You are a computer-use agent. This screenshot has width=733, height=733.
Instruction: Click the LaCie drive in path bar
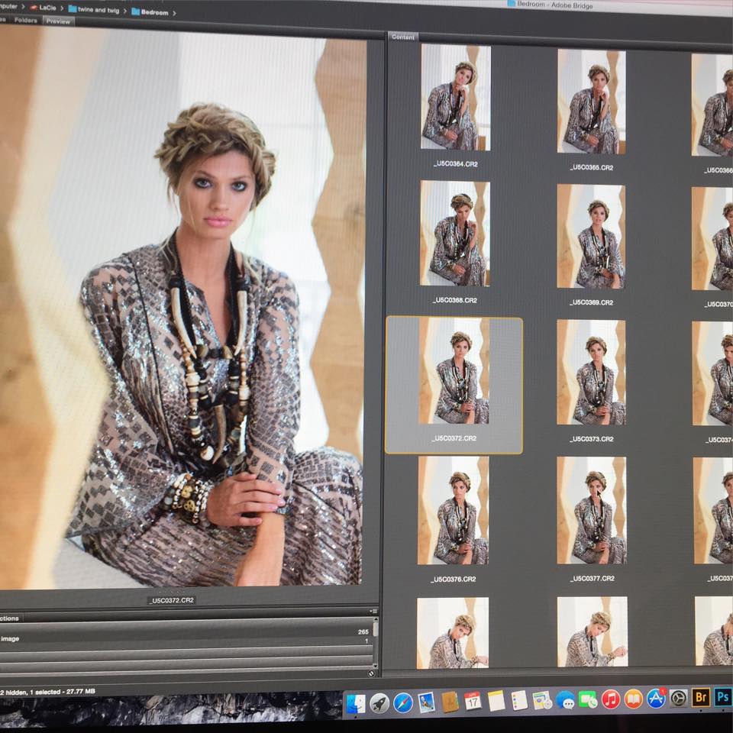click(44, 8)
